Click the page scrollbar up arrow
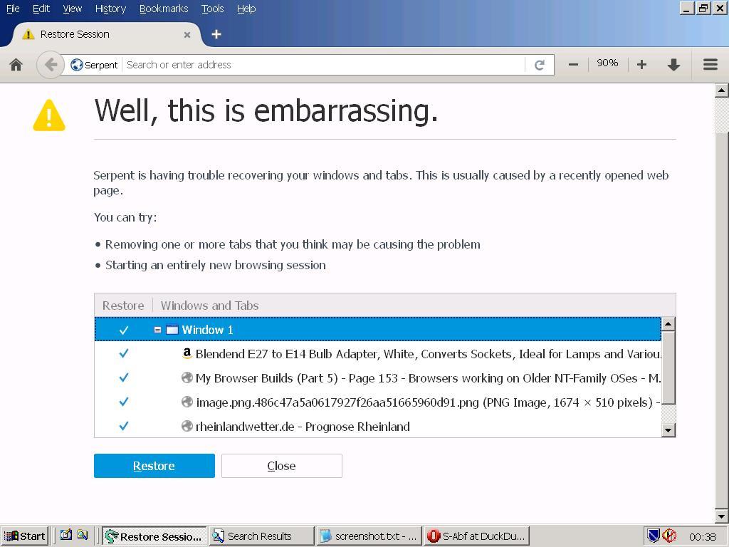Viewport: 729px width, 547px height. 722,90
